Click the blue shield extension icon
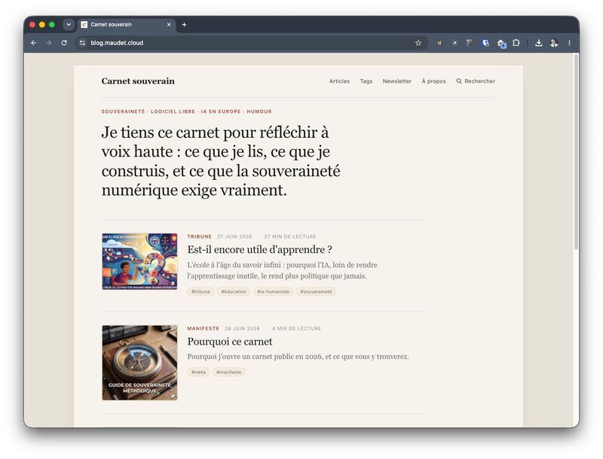The image size is (603, 459). point(485,43)
